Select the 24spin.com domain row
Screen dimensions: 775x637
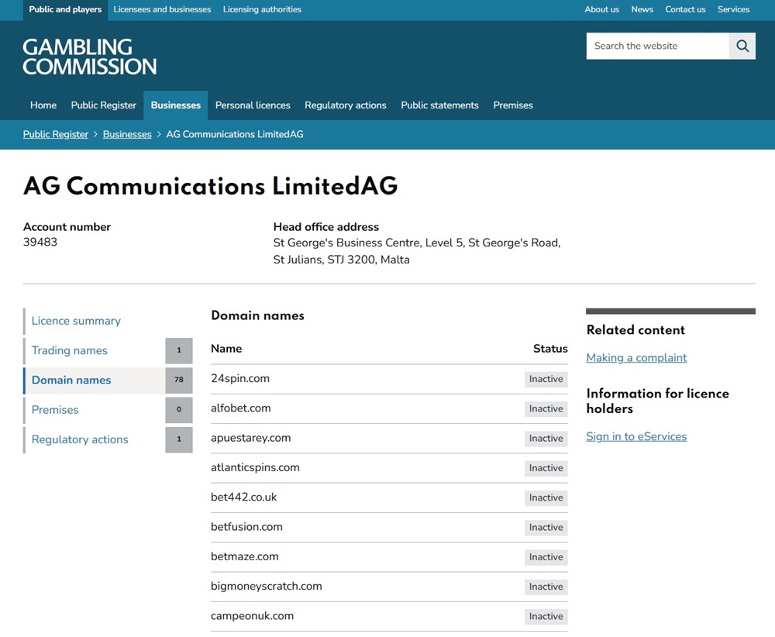tap(389, 379)
